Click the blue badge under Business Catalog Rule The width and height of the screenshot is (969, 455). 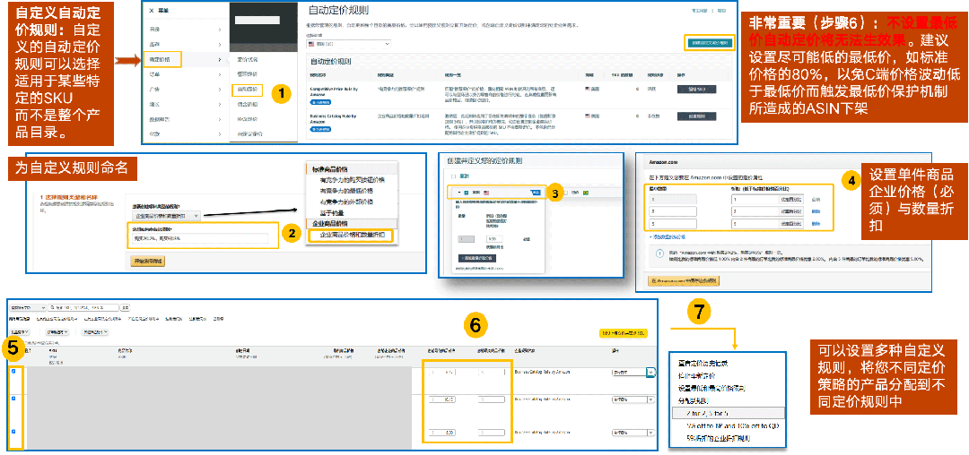click(x=320, y=129)
